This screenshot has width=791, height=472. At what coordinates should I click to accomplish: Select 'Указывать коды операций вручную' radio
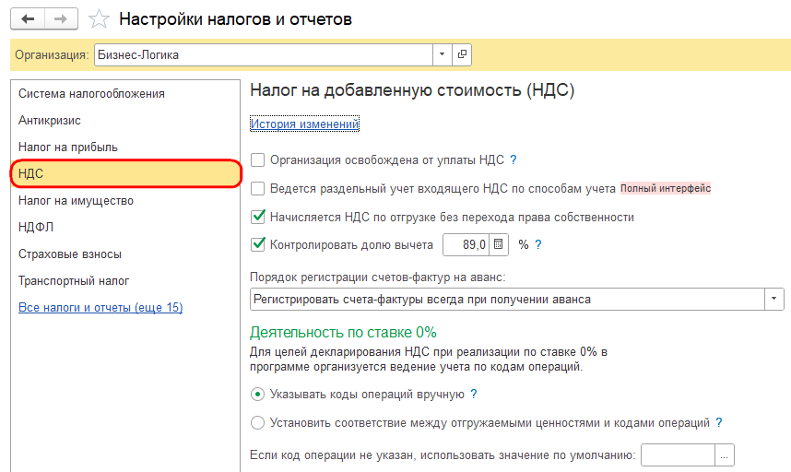click(257, 394)
